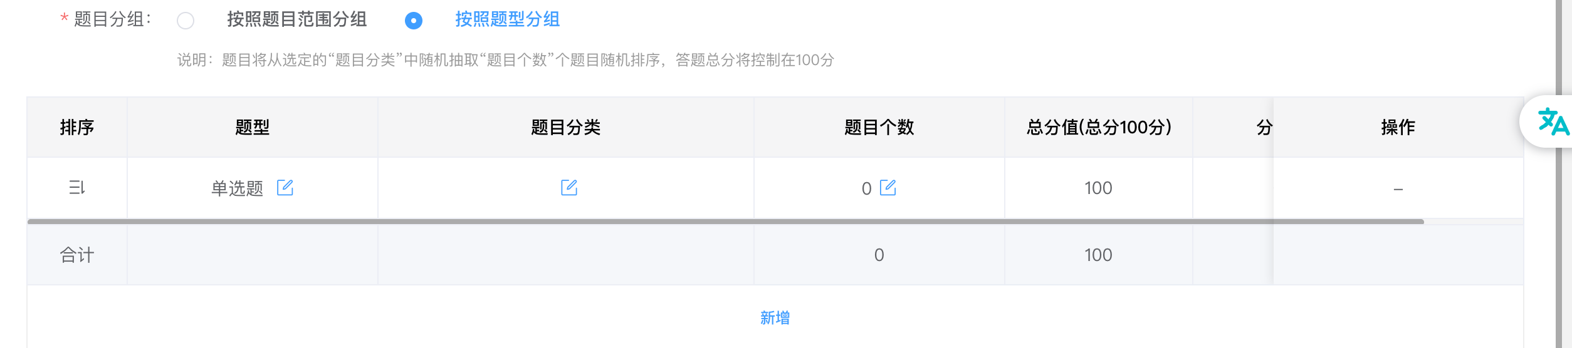Viewport: 1572px width, 348px height.
Task: Click the 合计 summary row label
Action: [x=77, y=255]
